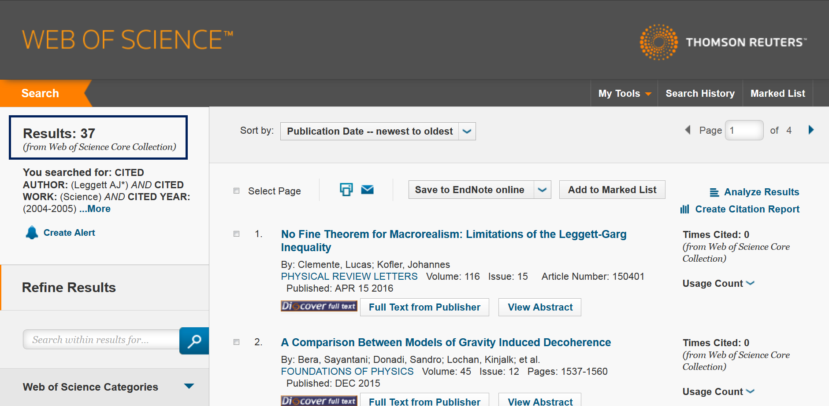Click the ...More link in search summary
The width and height of the screenshot is (829, 406).
point(95,208)
